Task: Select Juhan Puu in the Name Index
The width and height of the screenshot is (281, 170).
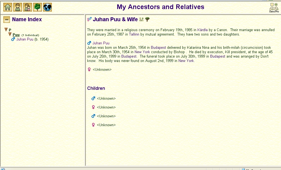Action: click(25, 39)
